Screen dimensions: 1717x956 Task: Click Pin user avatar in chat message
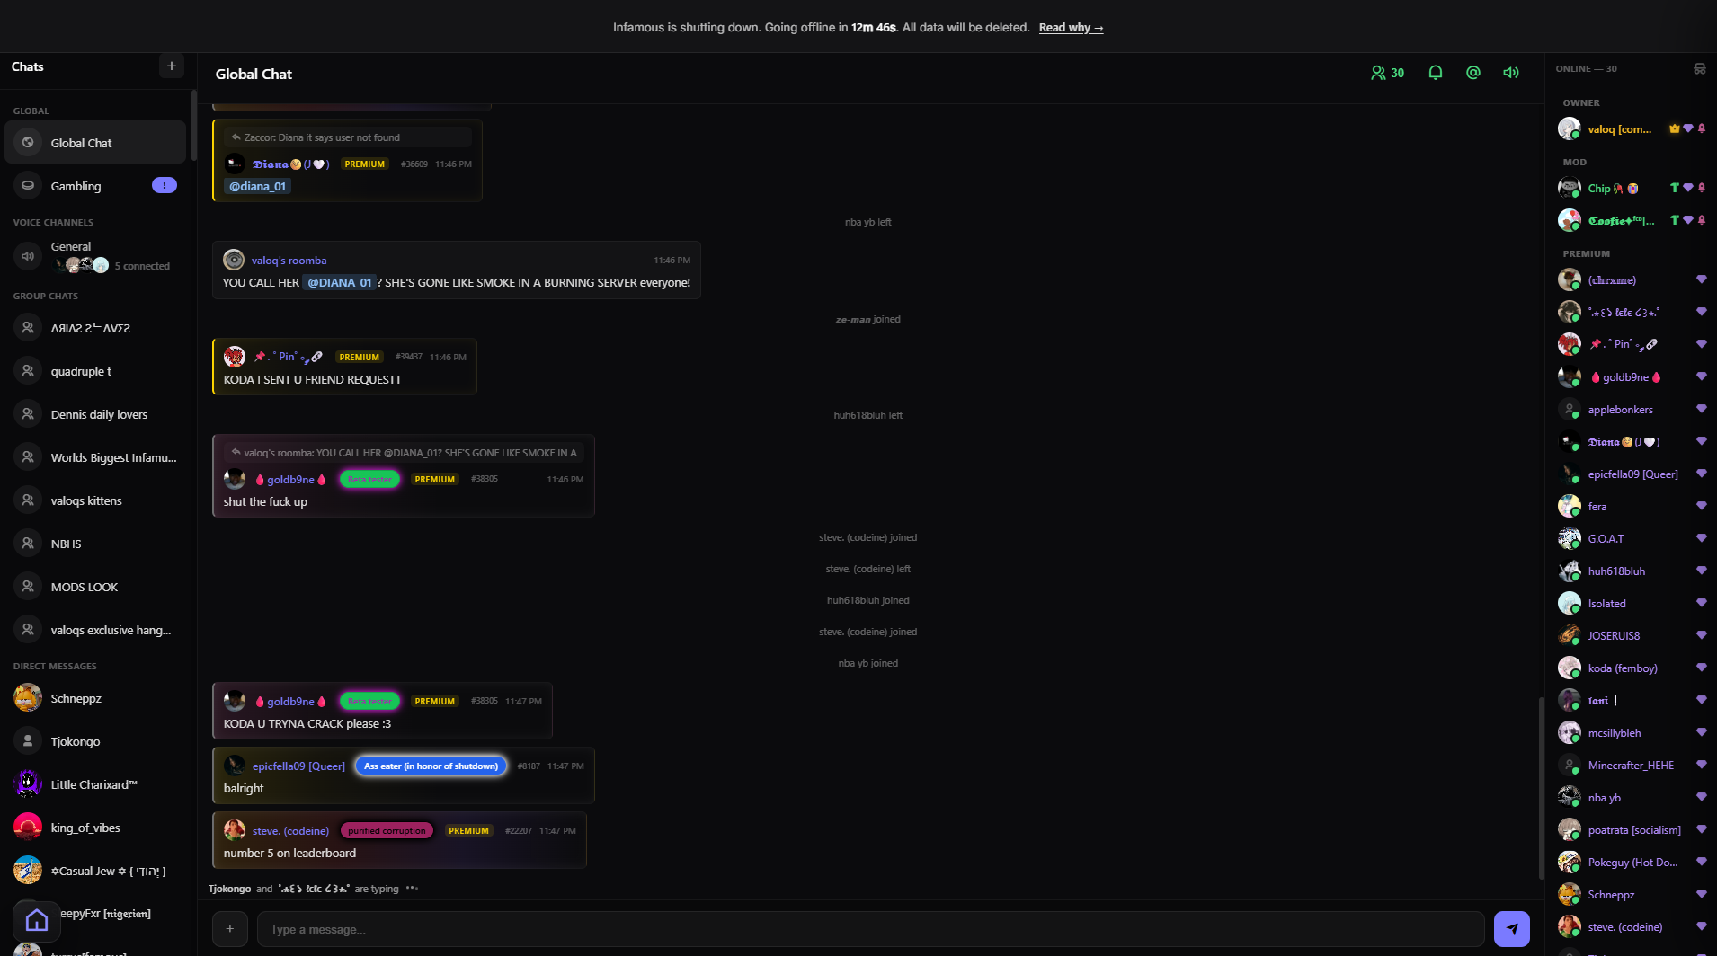click(x=235, y=357)
